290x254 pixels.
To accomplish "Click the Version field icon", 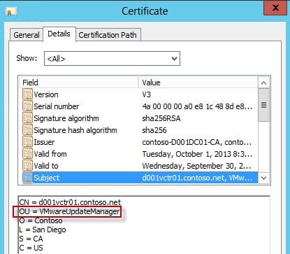I will (x=27, y=94).
